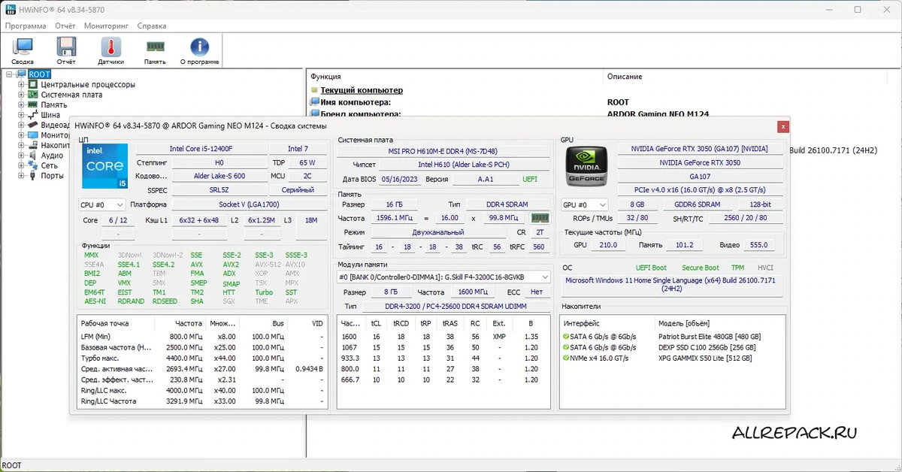Open the CPU #0 selector dropdown
Viewport: 902px width, 472px height.
(102, 204)
